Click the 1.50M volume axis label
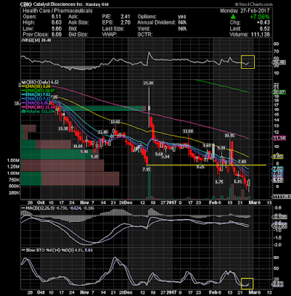 point(14,161)
